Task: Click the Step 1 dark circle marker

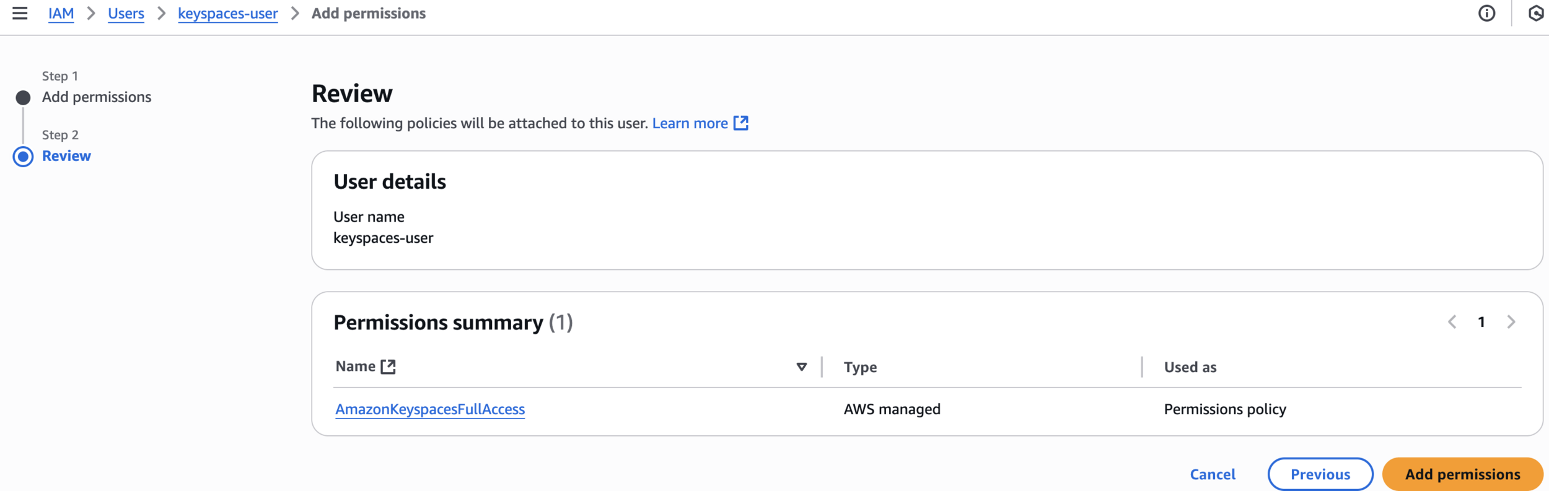Action: coord(23,98)
